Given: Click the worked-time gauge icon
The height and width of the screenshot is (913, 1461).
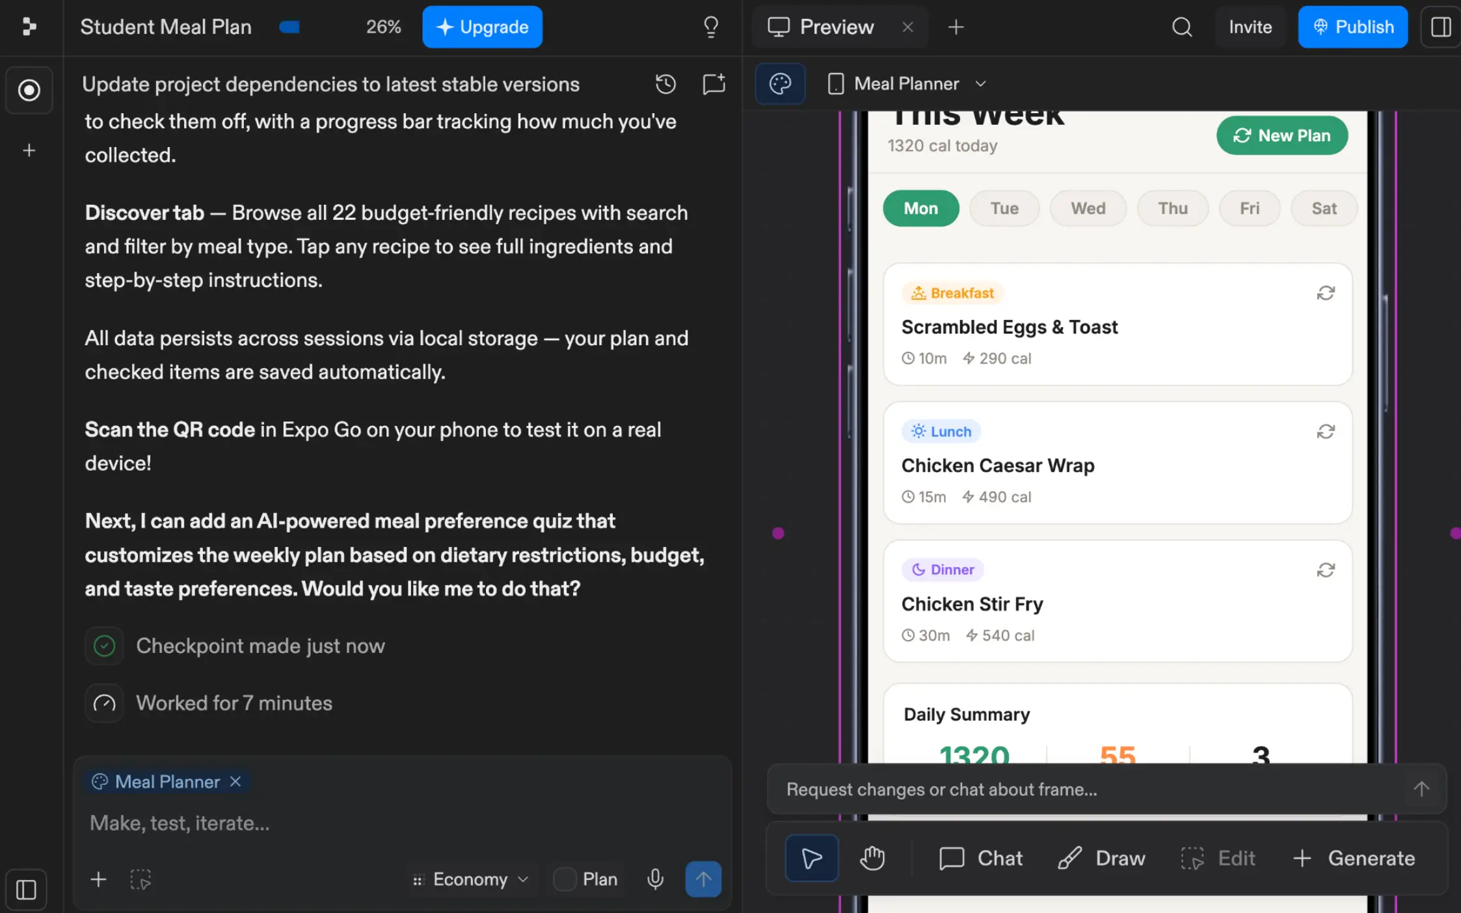Looking at the screenshot, I should (104, 703).
